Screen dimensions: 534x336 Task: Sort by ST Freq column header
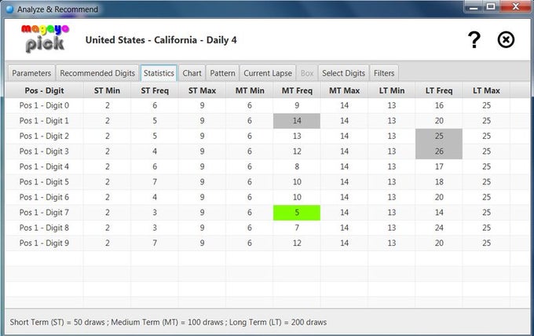(x=155, y=90)
